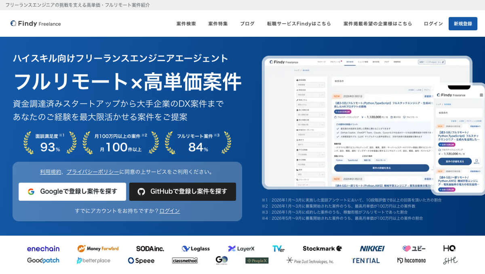
Task: Click the SHE logo
Action: (450, 261)
